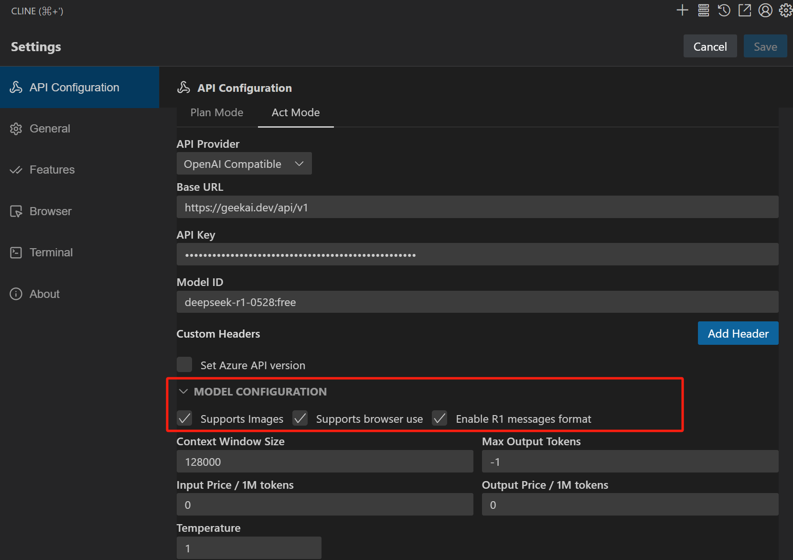Focus the Context Window Size field

(325, 461)
